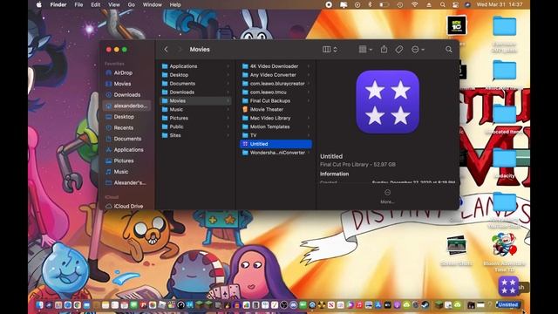
Task: Click the Ben 10 desktop icon
Action: tap(457, 25)
